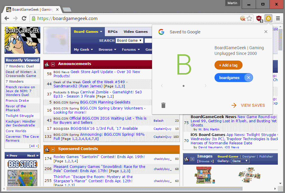The width and height of the screenshot is (285, 193).
Task: Open Core Worlds in Recently Viewed
Action: point(16,131)
